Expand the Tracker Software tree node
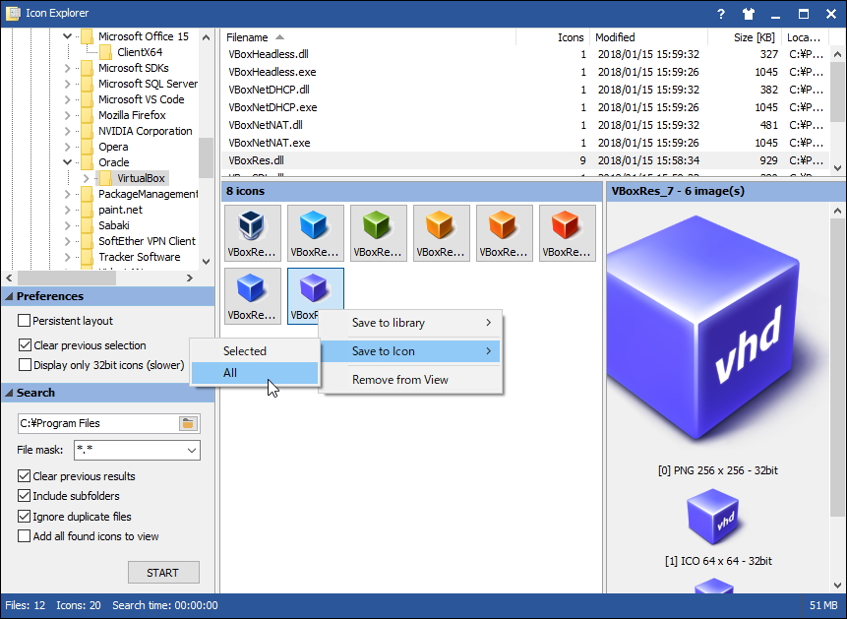This screenshot has width=847, height=619. 68,257
